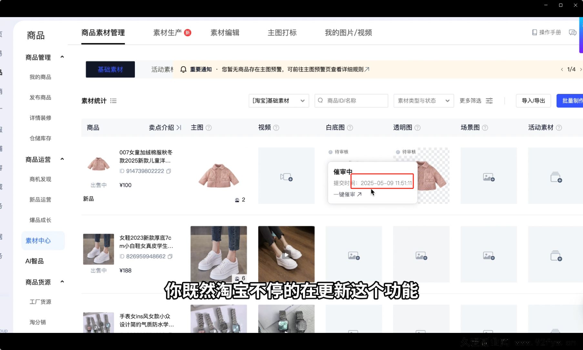Click the copy icon next to ID 914739802222
Image resolution: width=583 pixels, height=350 pixels.
[169, 171]
